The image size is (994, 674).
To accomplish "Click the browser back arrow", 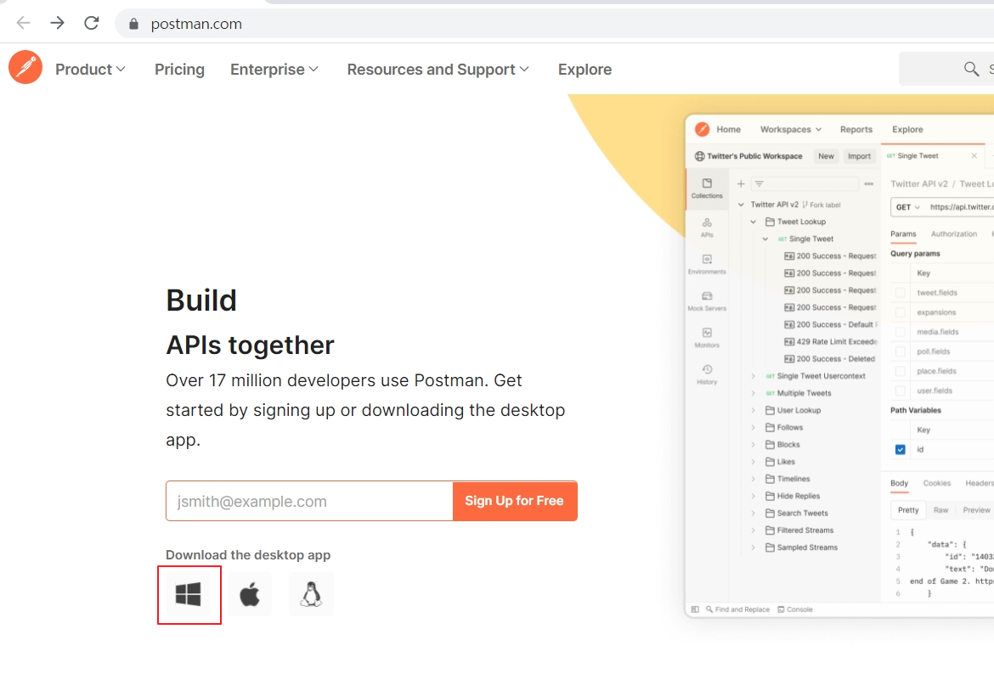I will click(x=24, y=24).
